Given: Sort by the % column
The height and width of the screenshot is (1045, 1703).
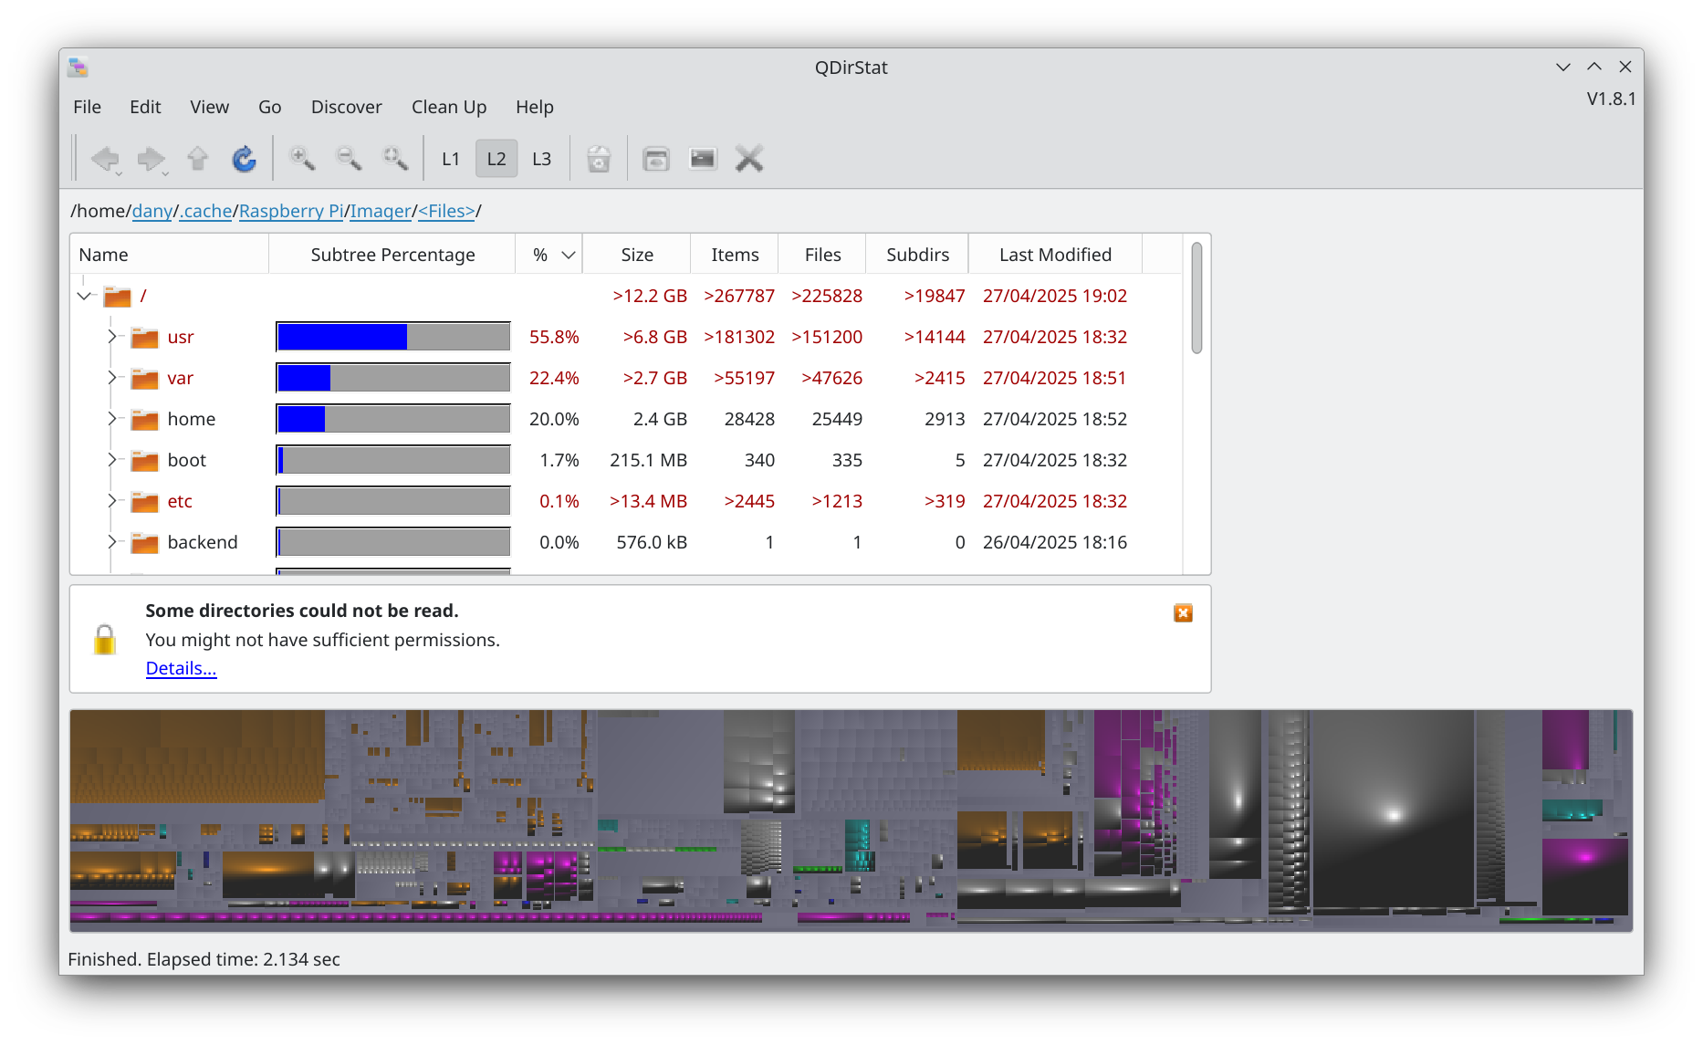Looking at the screenshot, I should coord(549,255).
